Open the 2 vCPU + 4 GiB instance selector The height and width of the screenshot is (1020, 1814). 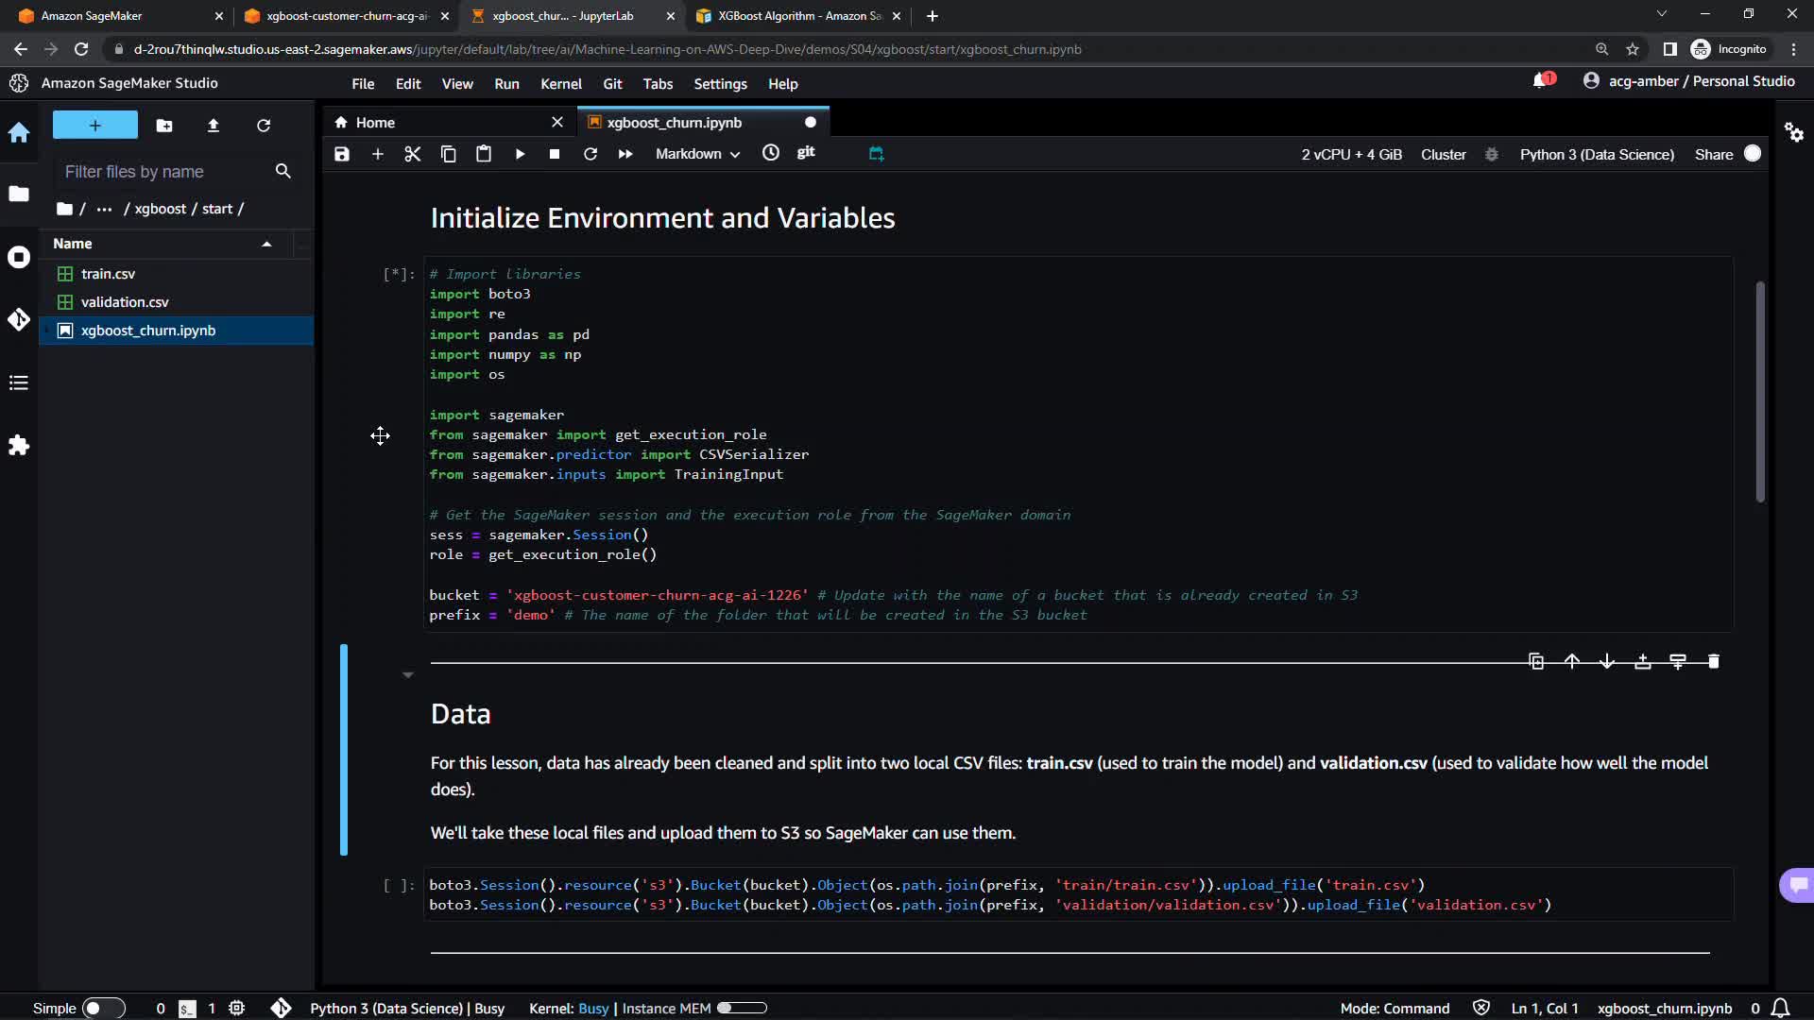click(1351, 154)
